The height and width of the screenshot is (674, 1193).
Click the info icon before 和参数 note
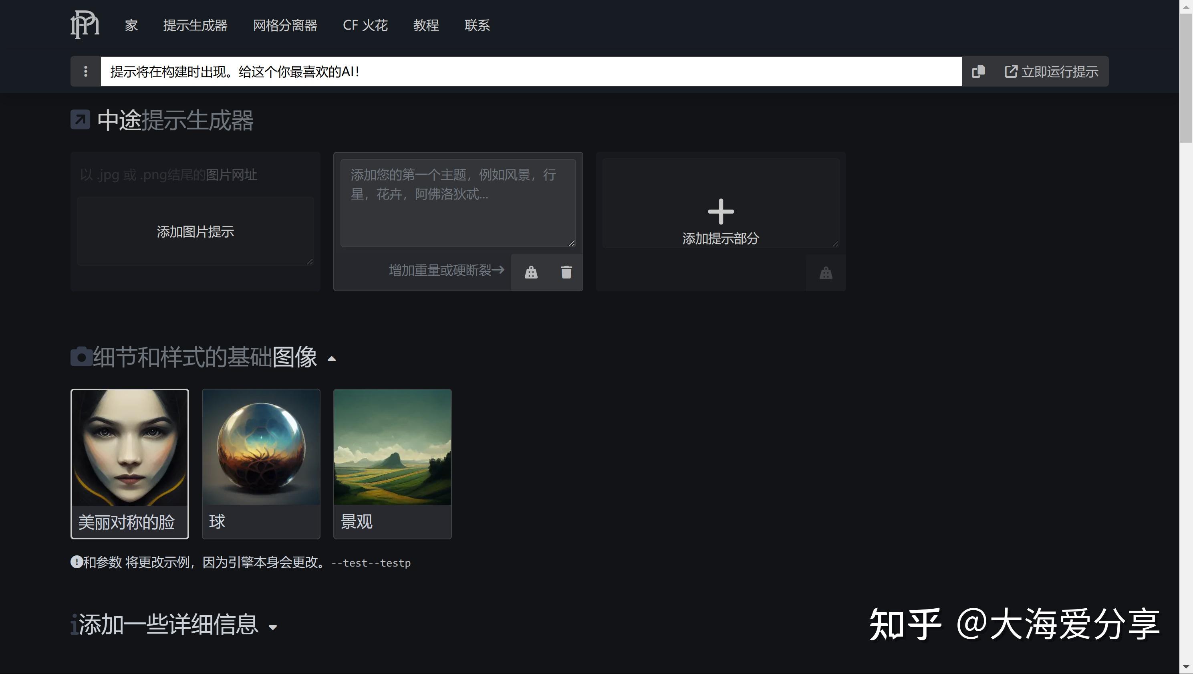77,561
